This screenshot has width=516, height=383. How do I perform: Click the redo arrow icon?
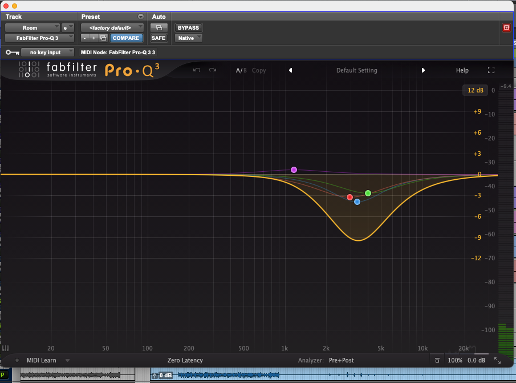213,70
